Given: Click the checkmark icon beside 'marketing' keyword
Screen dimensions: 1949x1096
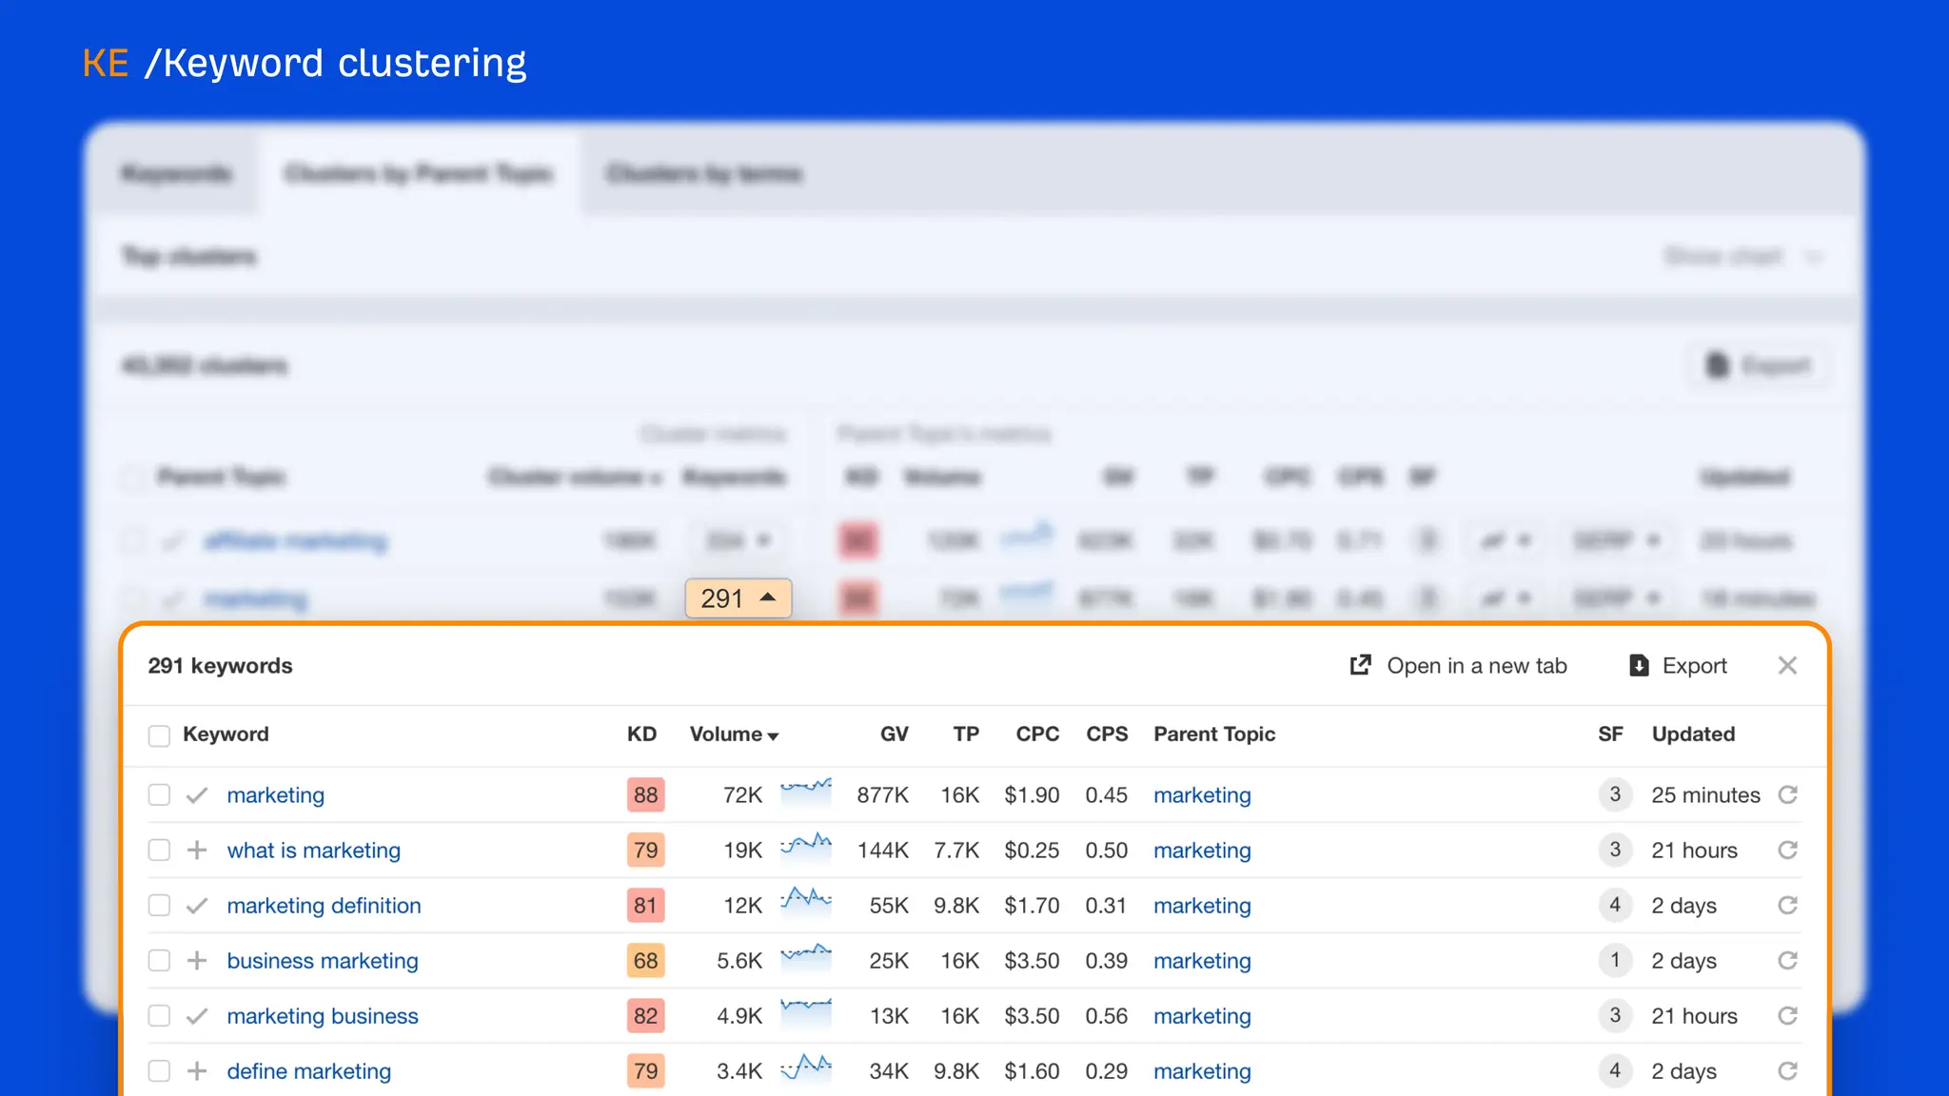Looking at the screenshot, I should (x=197, y=795).
